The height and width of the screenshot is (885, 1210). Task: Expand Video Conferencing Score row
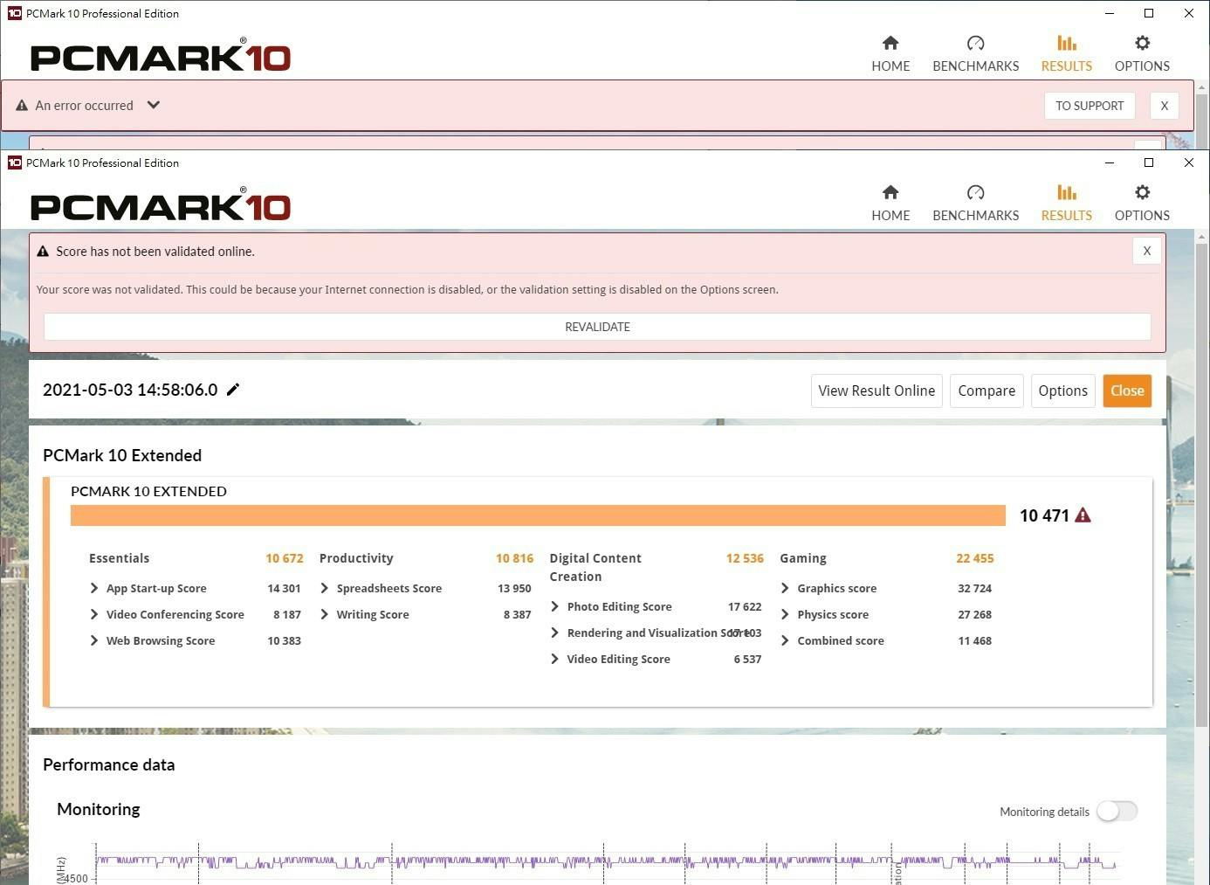pos(94,614)
